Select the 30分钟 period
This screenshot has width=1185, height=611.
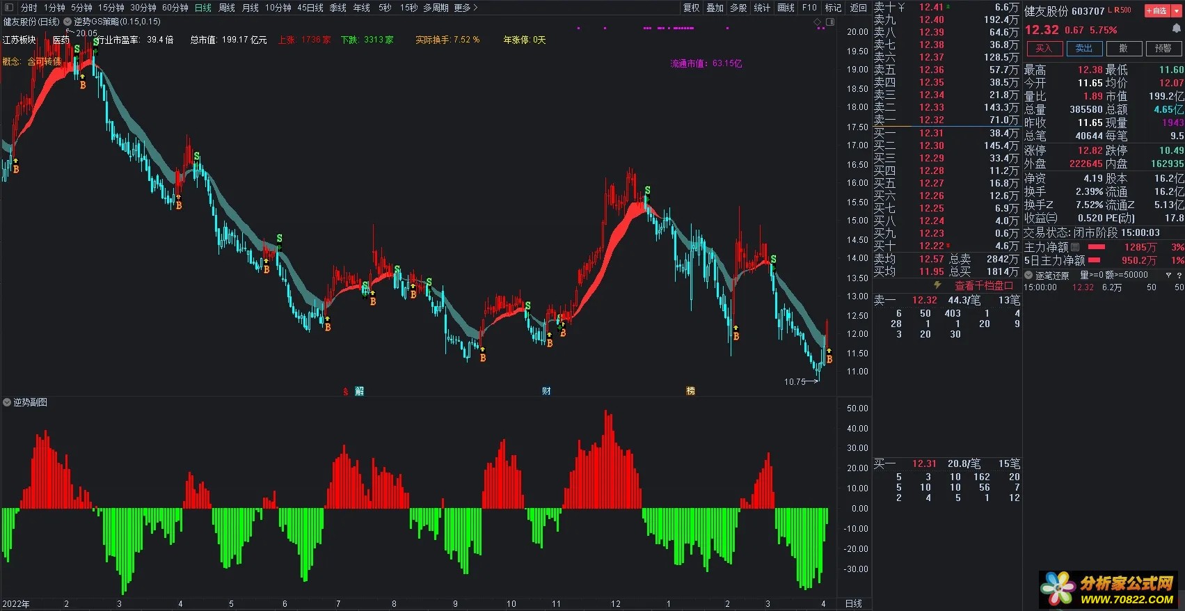click(143, 8)
